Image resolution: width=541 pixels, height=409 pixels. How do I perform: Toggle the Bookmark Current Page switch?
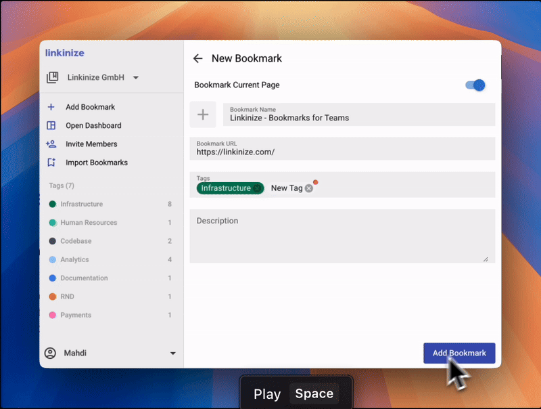point(475,85)
